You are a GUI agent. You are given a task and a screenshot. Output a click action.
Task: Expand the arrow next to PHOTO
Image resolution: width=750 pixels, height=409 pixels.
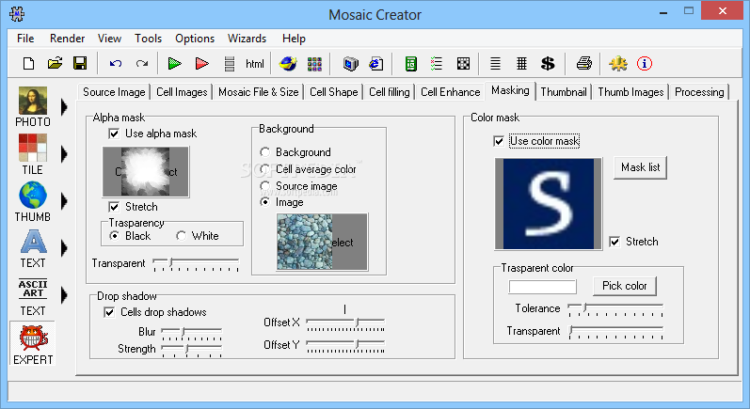(64, 107)
